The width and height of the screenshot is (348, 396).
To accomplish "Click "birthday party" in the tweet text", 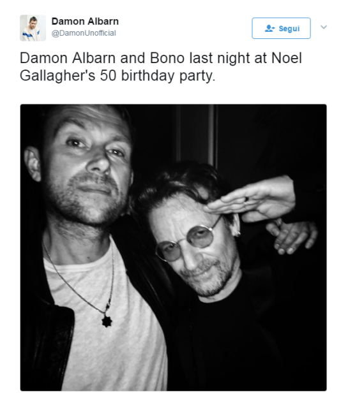I will click(x=168, y=75).
